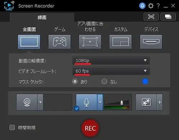
Task: Switch to the 録画 tab
Action: tap(42, 18)
